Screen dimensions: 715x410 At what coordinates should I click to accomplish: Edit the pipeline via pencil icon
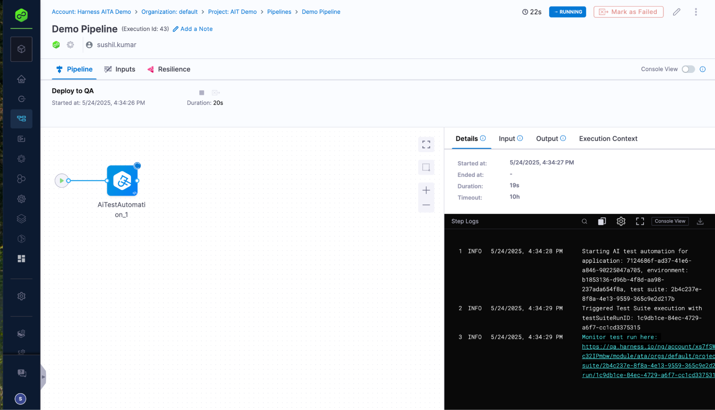(x=676, y=12)
